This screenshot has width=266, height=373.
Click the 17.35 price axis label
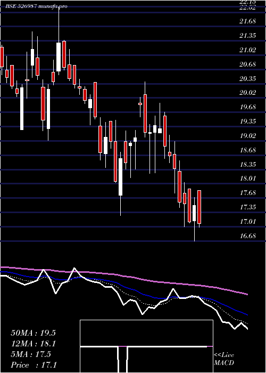[x=248, y=207]
